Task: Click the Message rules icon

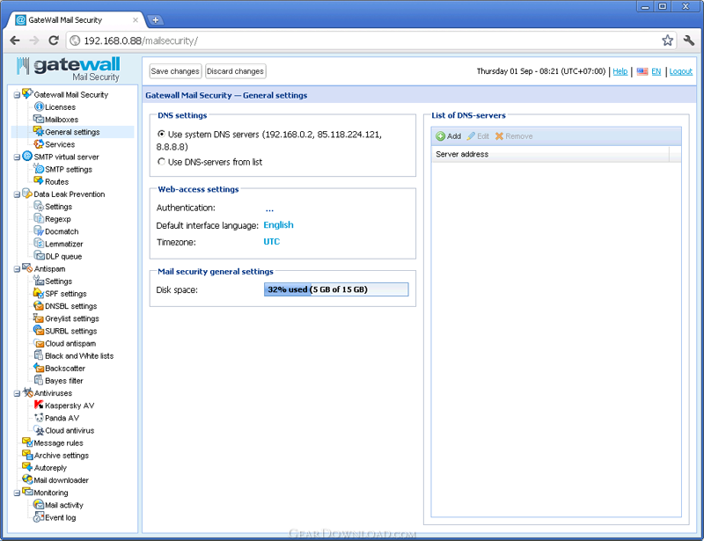Action: (27, 442)
